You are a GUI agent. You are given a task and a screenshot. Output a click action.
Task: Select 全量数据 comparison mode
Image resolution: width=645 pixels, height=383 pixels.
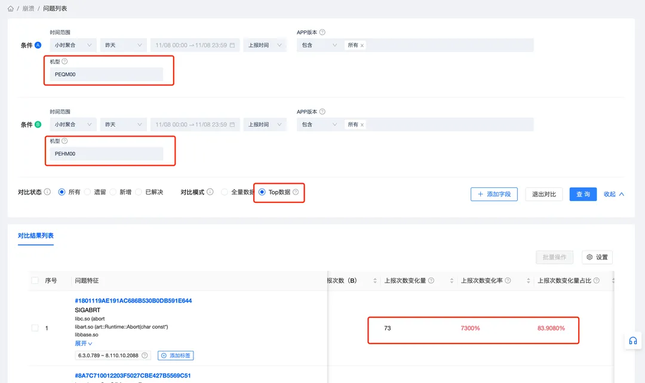(225, 192)
